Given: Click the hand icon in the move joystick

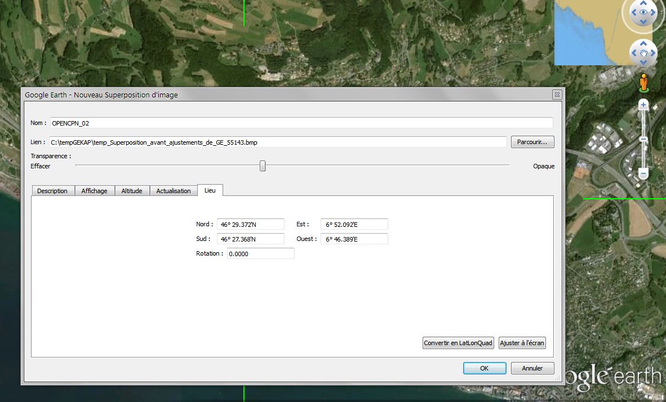Looking at the screenshot, I should [643, 53].
